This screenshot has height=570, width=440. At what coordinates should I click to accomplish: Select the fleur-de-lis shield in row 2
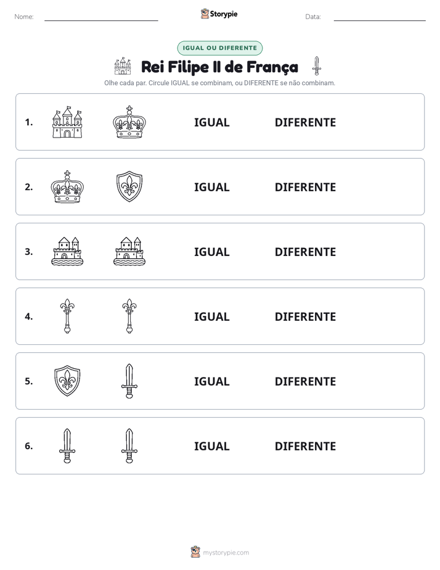tap(129, 186)
